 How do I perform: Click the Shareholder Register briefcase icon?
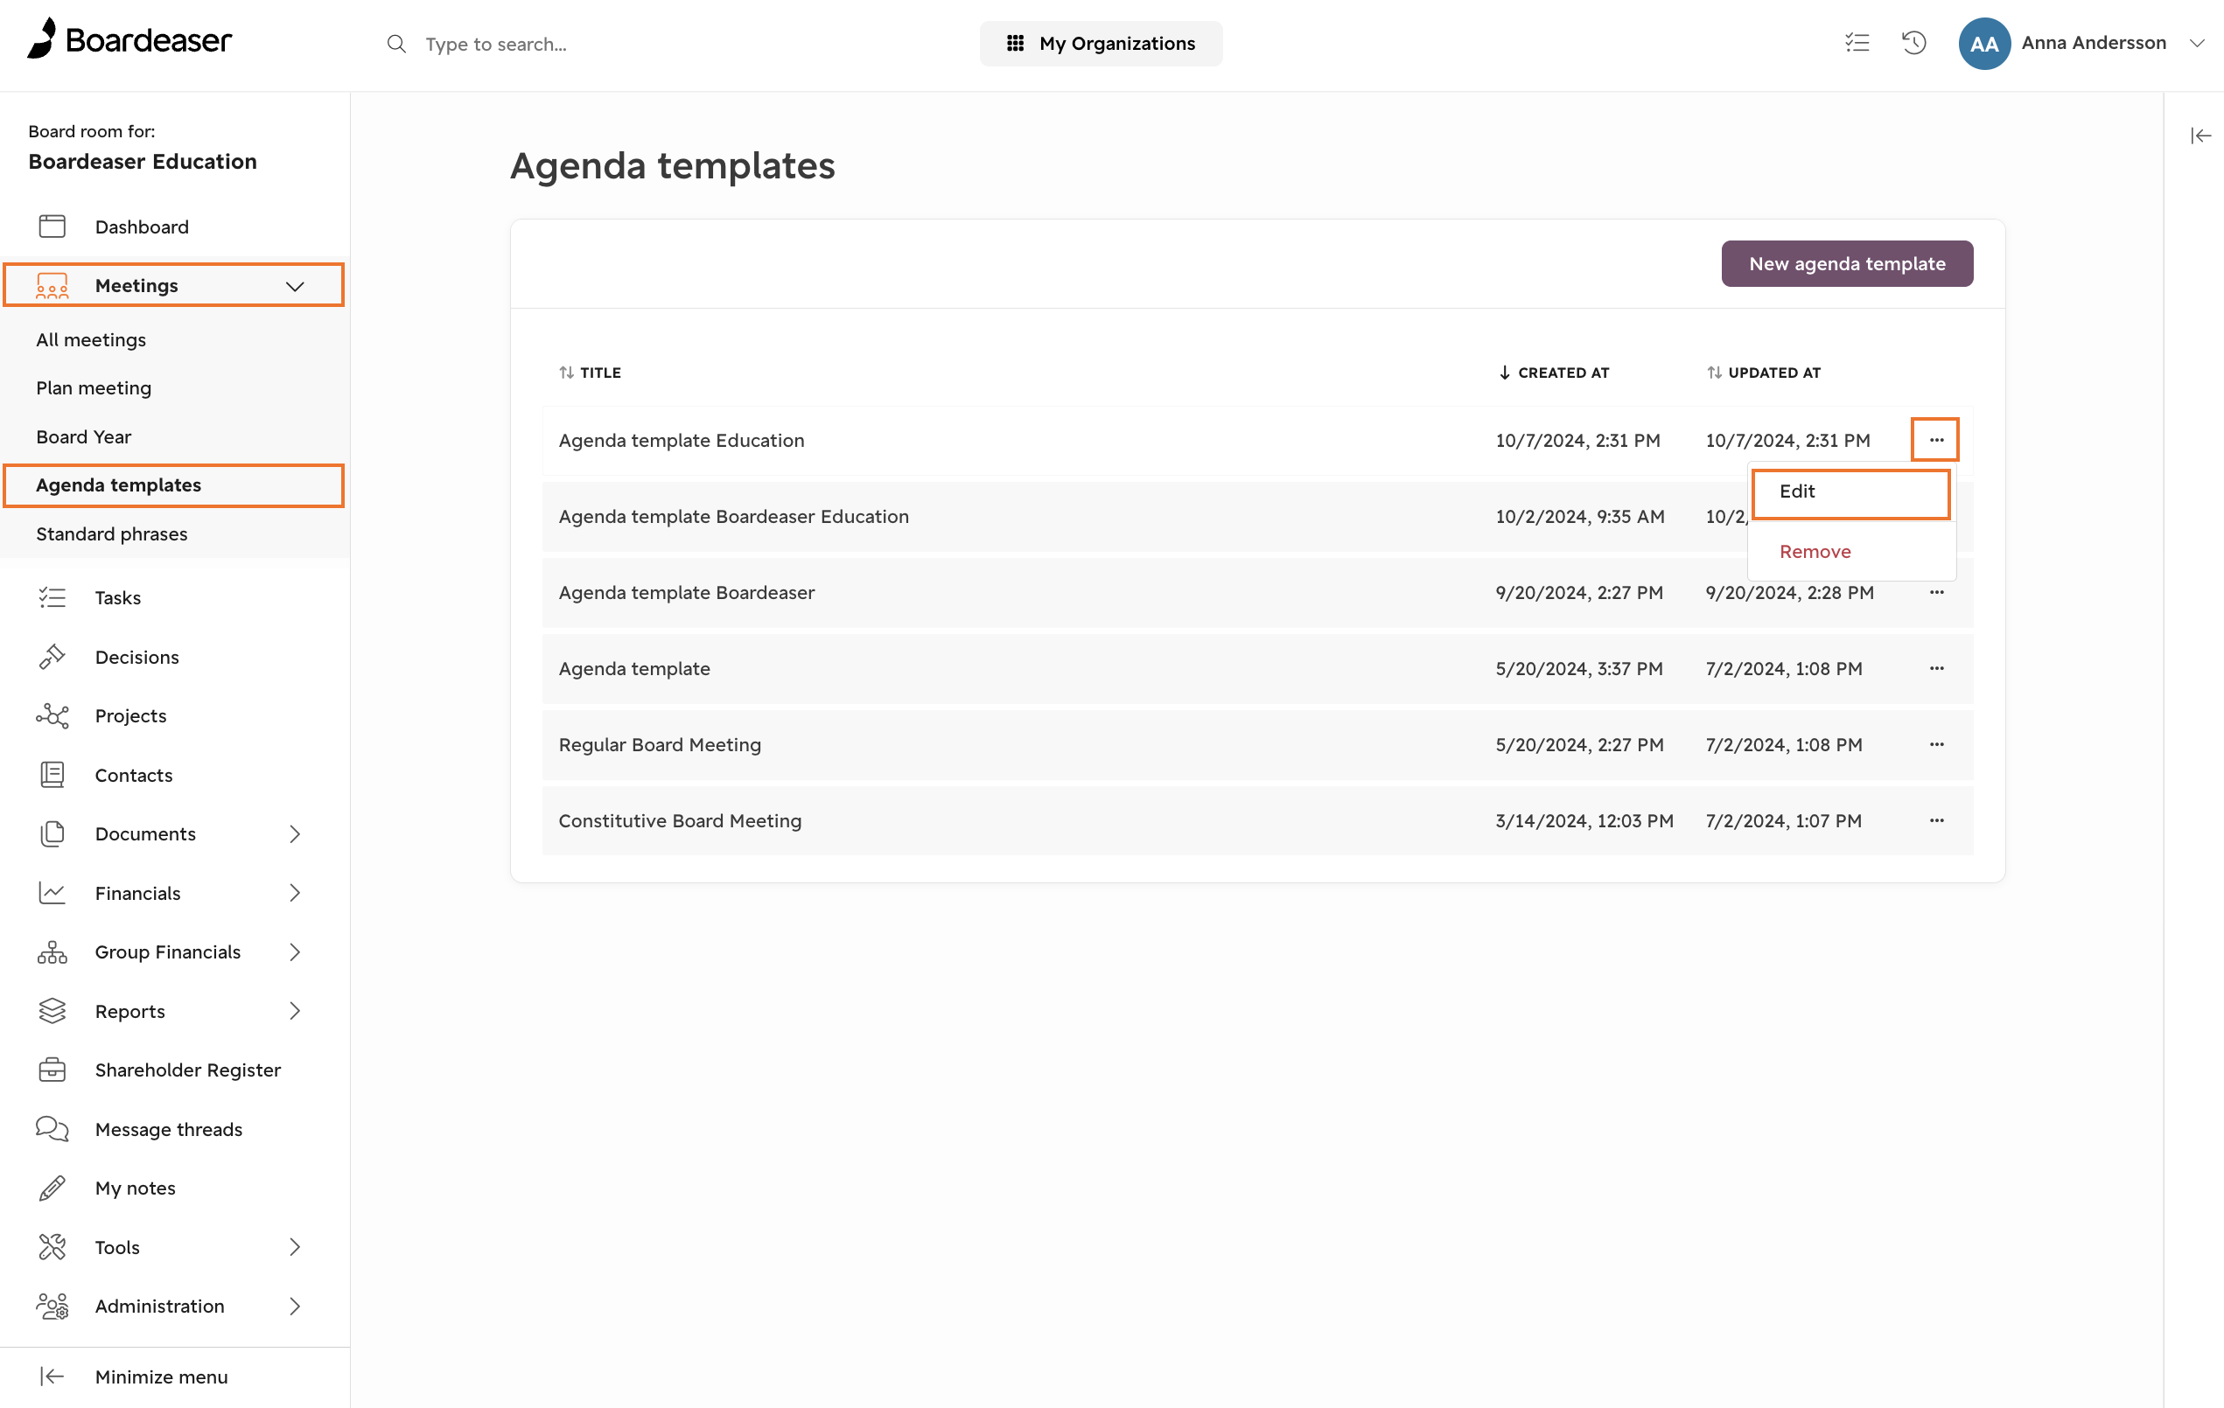coord(52,1070)
